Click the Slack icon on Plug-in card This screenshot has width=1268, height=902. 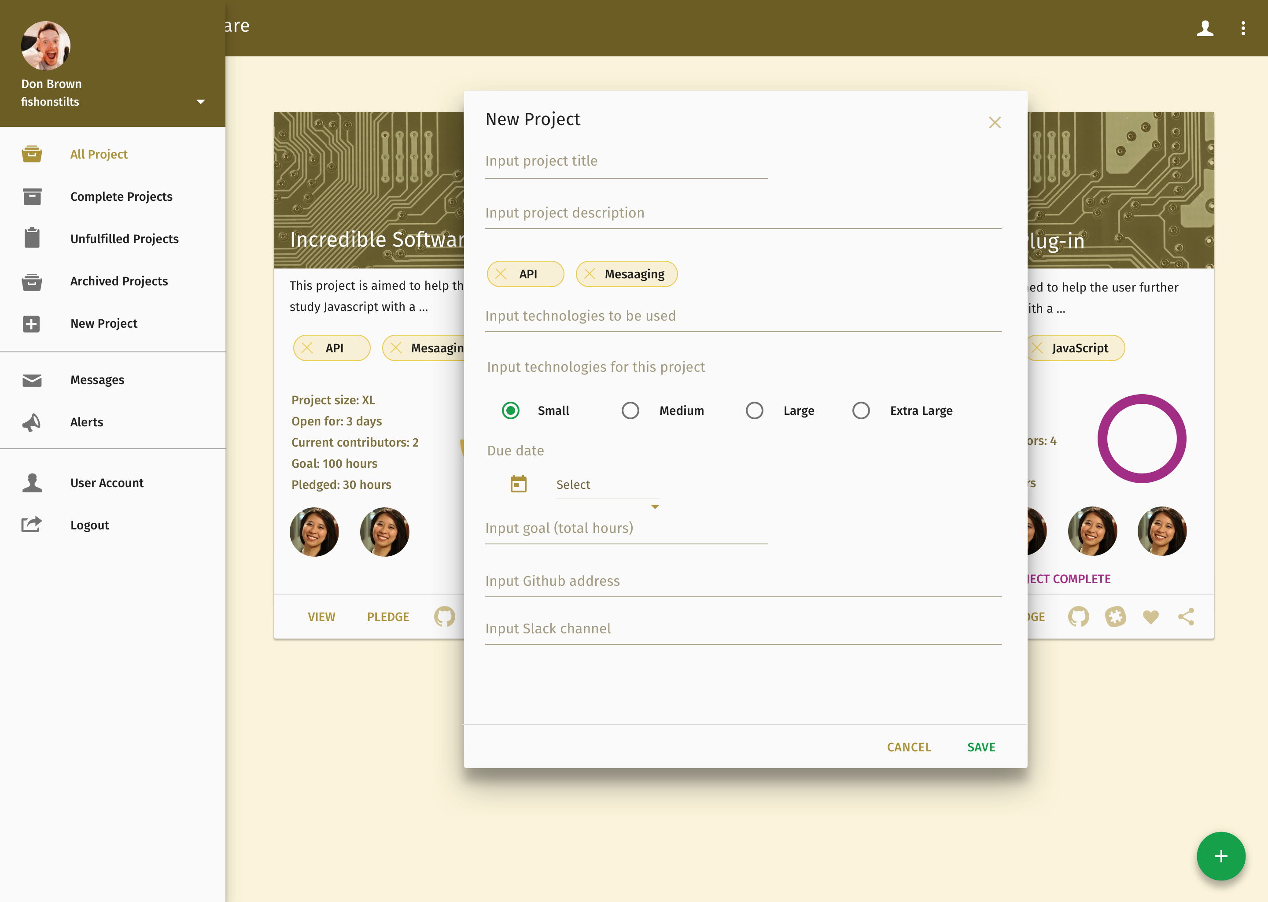[1115, 617]
